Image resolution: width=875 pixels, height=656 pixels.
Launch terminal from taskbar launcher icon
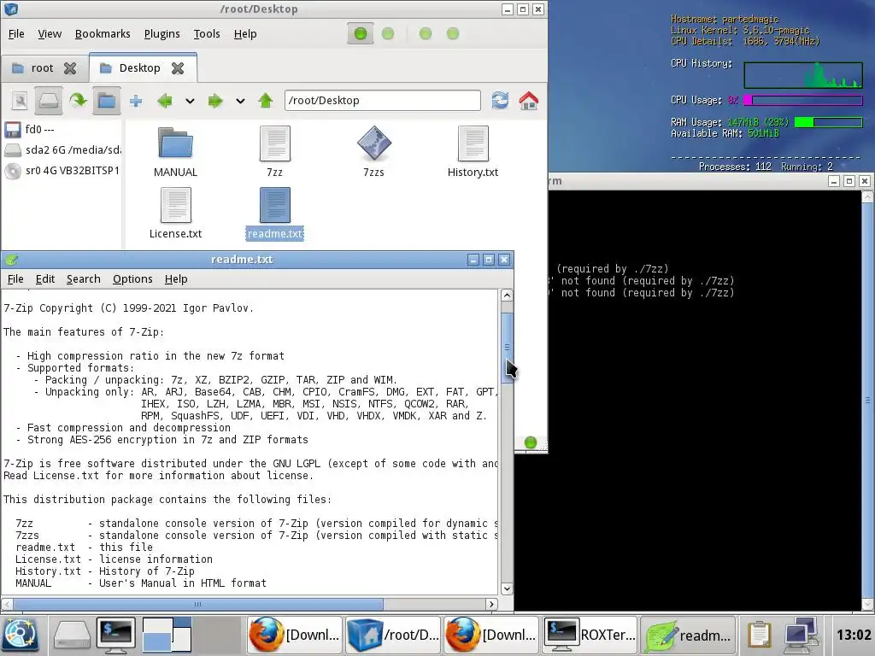116,635
